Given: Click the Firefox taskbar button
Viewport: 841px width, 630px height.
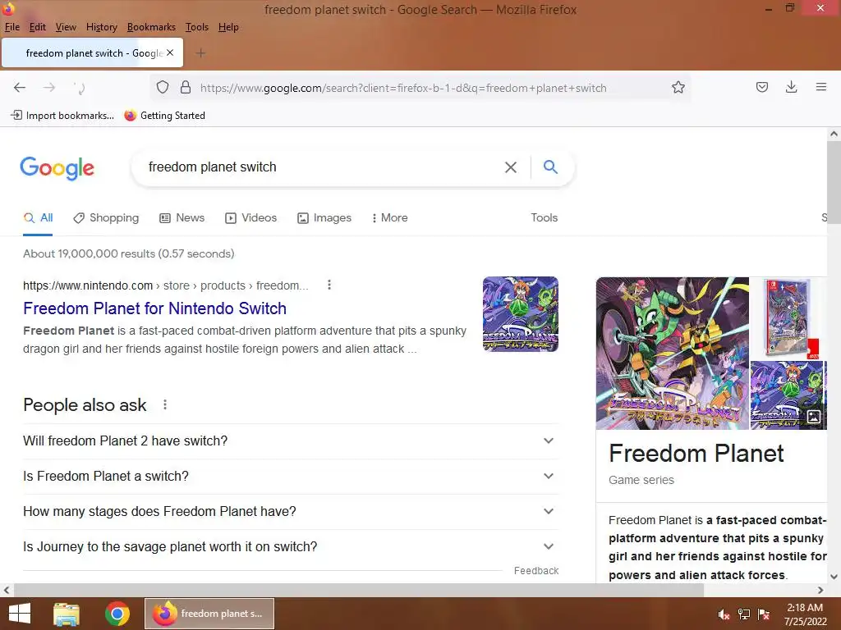Looking at the screenshot, I should 209,614.
